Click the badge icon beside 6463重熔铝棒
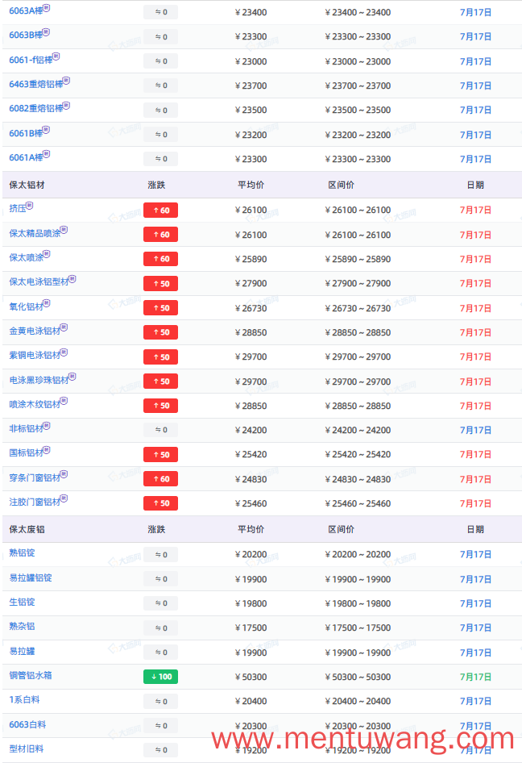The height and width of the screenshot is (763, 522). (x=67, y=81)
